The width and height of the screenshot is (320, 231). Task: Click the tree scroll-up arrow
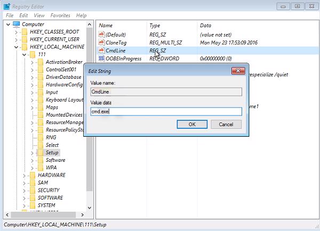[90, 24]
